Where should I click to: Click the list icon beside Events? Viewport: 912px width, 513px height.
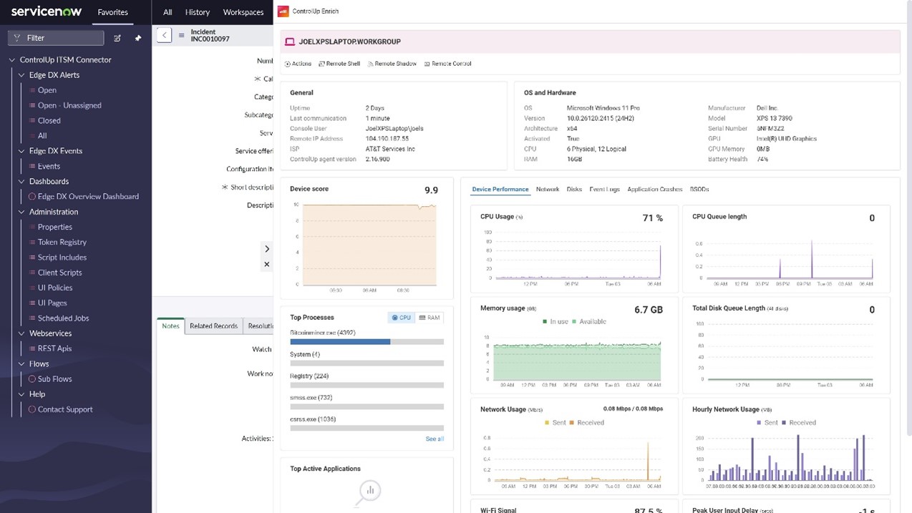click(x=31, y=166)
